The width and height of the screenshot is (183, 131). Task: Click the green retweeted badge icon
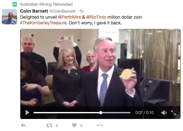(15, 4)
